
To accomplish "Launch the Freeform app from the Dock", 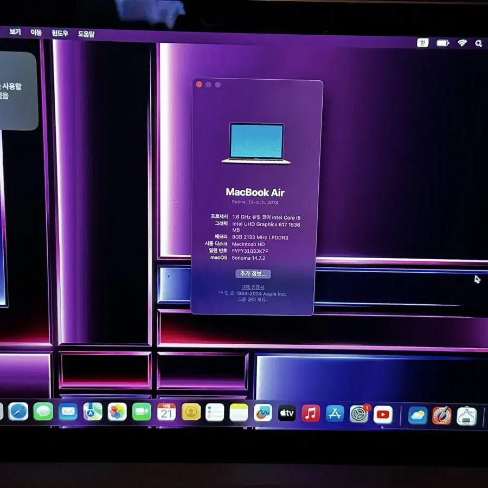I will tap(262, 413).
